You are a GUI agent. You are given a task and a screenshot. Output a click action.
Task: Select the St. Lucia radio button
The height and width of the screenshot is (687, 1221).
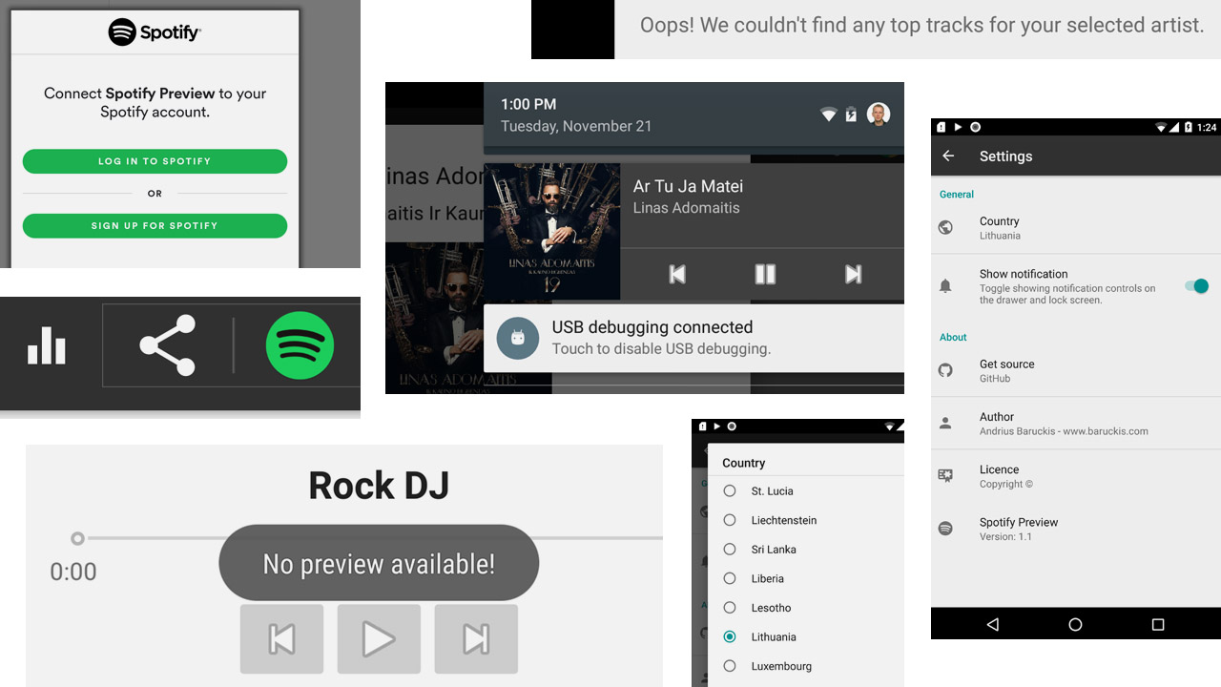click(x=730, y=490)
